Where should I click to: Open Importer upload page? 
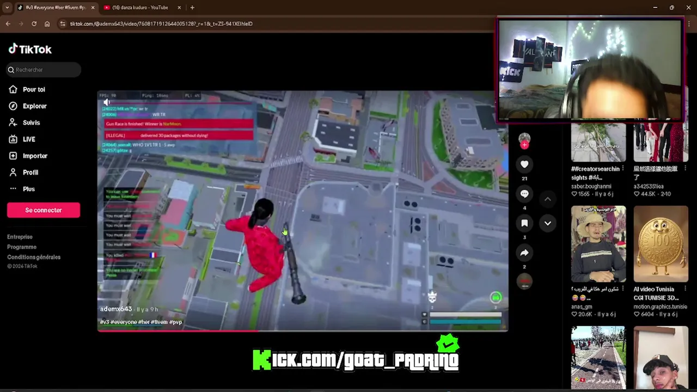coord(28,156)
